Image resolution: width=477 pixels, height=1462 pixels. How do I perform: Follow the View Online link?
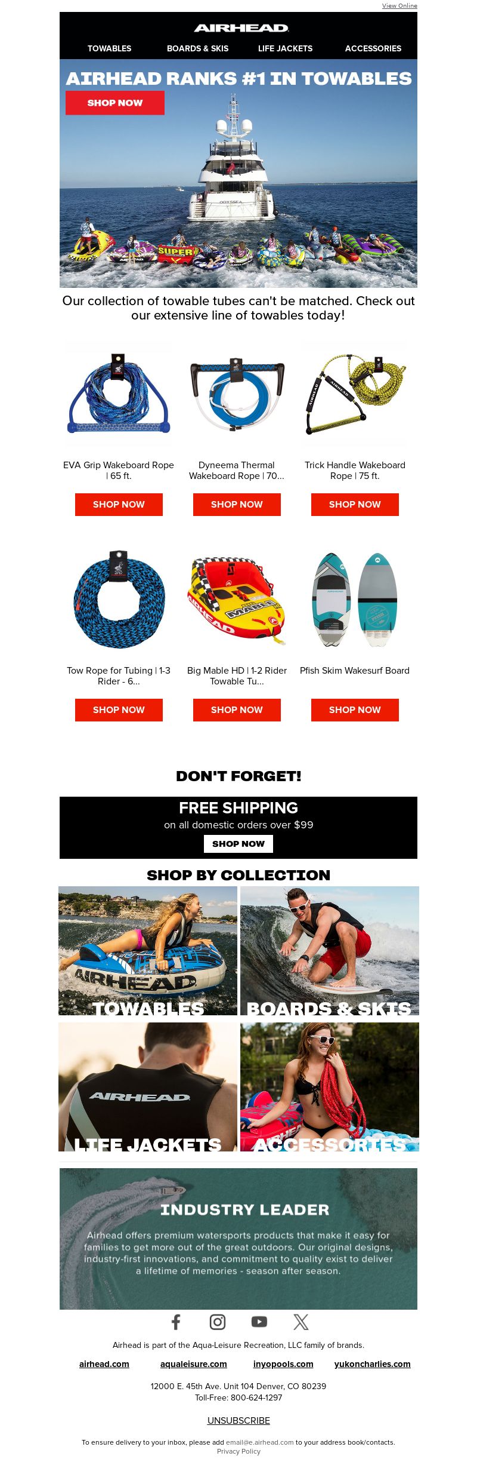pyautogui.click(x=399, y=5)
